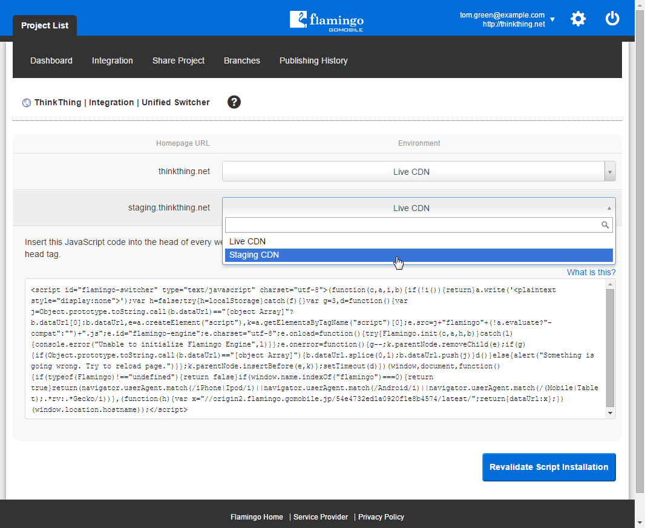Viewport: 645px width, 528px height.
Task: Open the Publishing History menu item
Action: (x=313, y=60)
